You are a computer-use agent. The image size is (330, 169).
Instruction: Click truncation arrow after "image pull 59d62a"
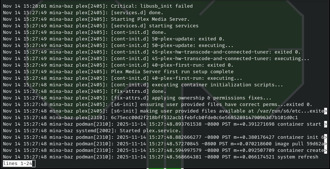[x=326, y=144]
